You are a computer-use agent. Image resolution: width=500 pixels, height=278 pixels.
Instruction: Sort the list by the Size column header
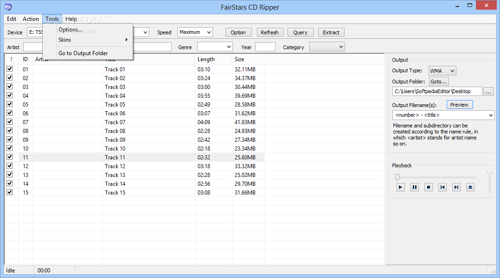click(248, 59)
